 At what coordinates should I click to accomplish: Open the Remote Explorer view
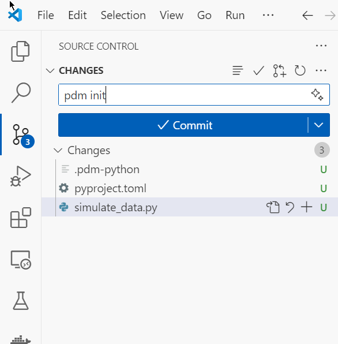point(20,260)
